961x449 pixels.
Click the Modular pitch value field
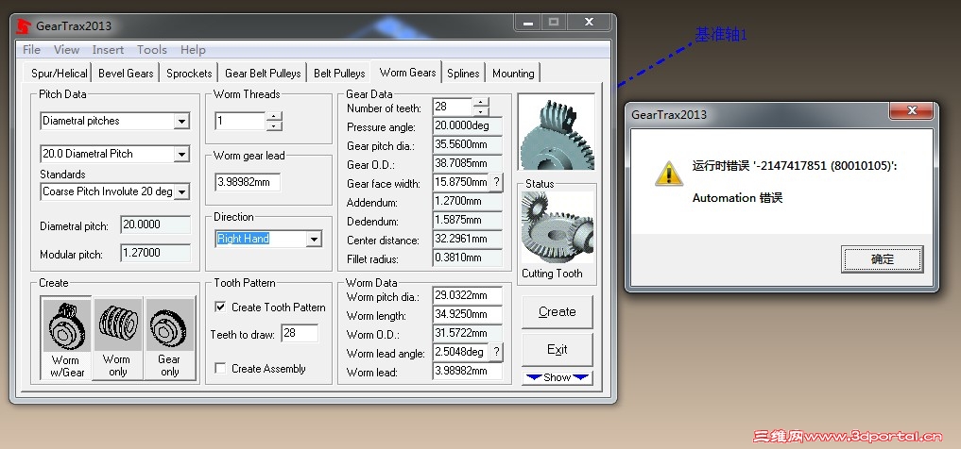156,253
